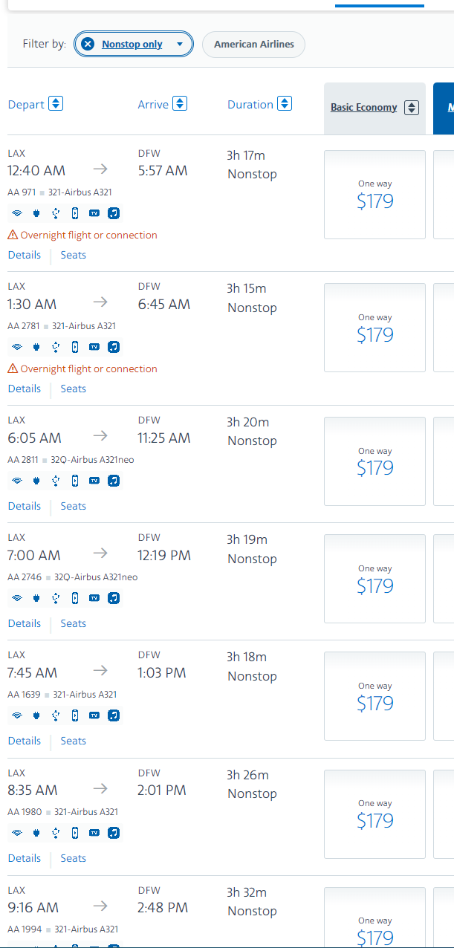Click the Apple Music icon for AA 1980
454x948 pixels.
coord(114,833)
